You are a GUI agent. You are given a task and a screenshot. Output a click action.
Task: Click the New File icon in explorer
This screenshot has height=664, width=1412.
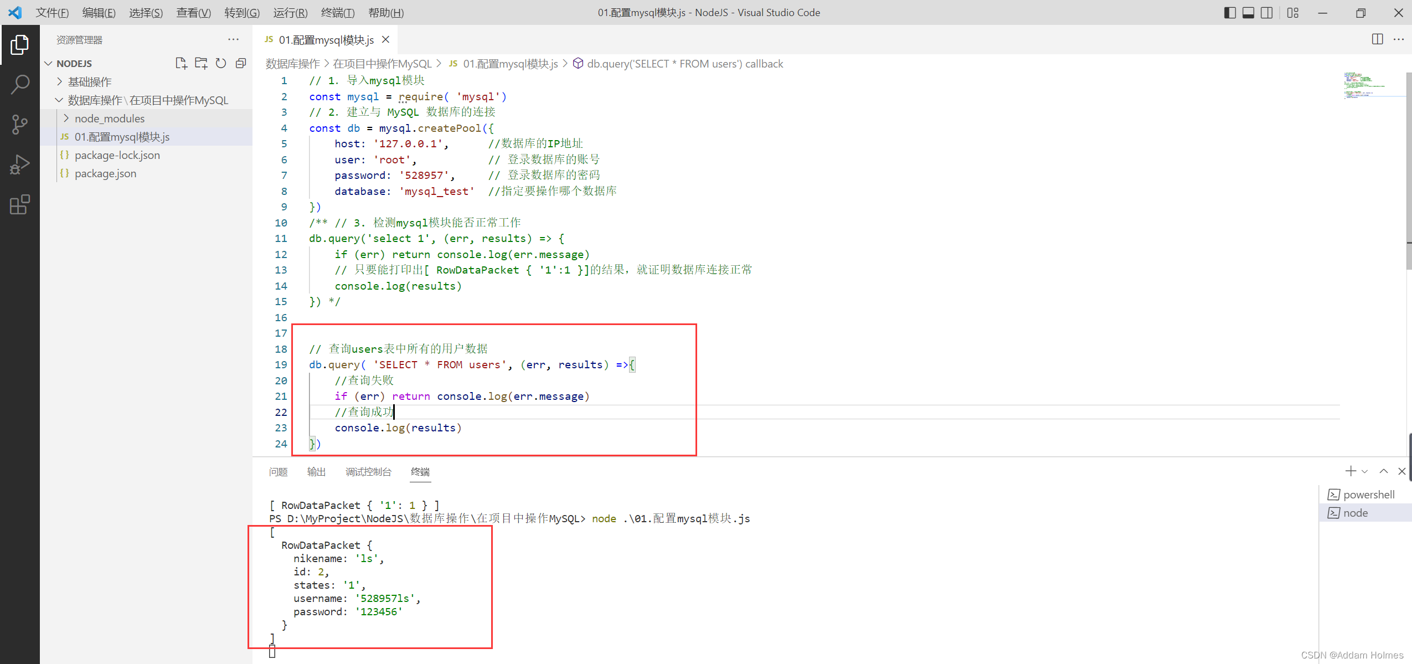[x=181, y=63]
